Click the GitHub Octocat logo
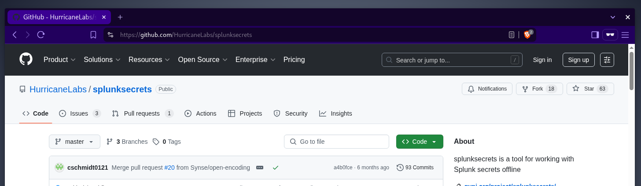Viewport: 641px width, 186px height. click(26, 59)
